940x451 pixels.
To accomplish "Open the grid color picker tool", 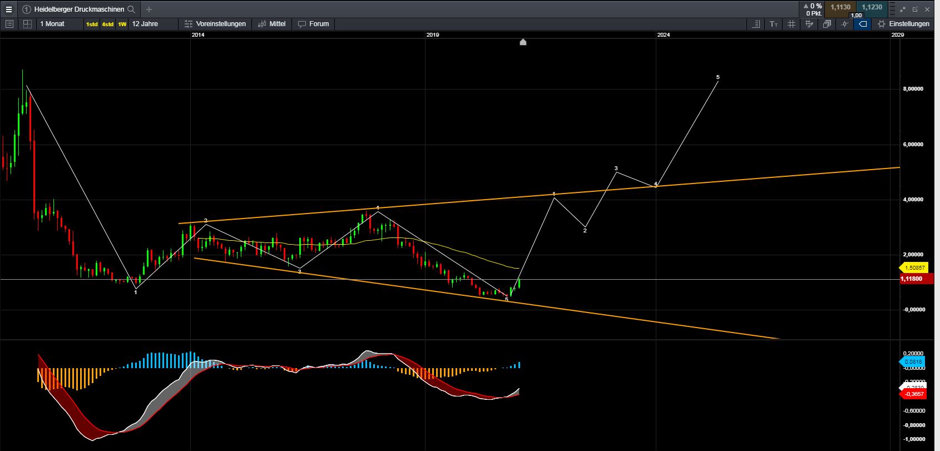I will point(809,24).
